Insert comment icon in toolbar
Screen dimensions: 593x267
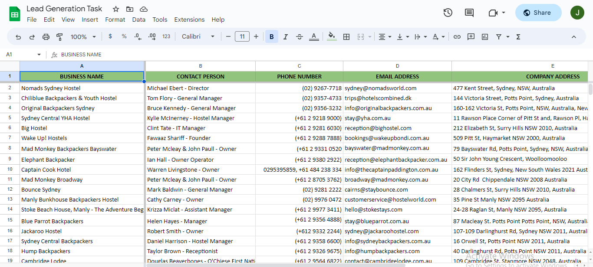471,37
